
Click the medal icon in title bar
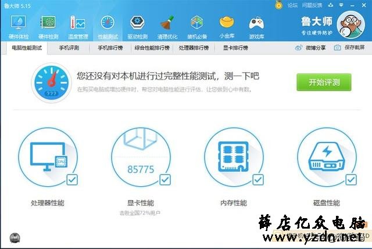[x=279, y=5]
